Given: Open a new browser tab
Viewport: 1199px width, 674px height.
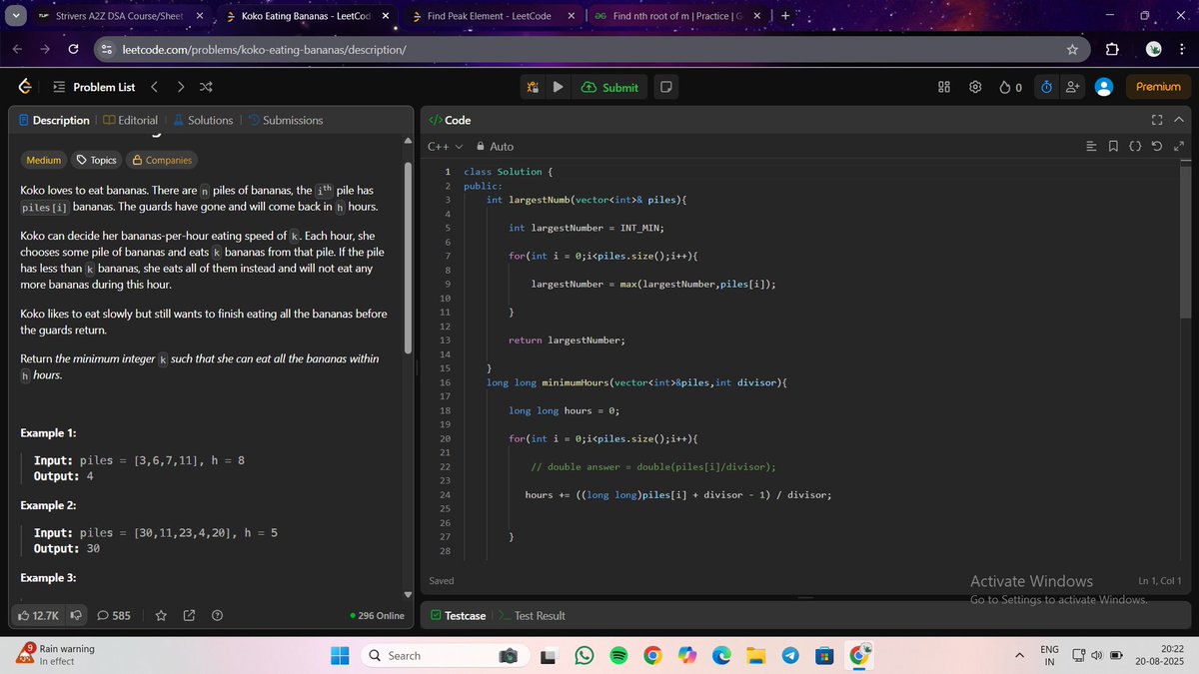Looking at the screenshot, I should point(785,16).
